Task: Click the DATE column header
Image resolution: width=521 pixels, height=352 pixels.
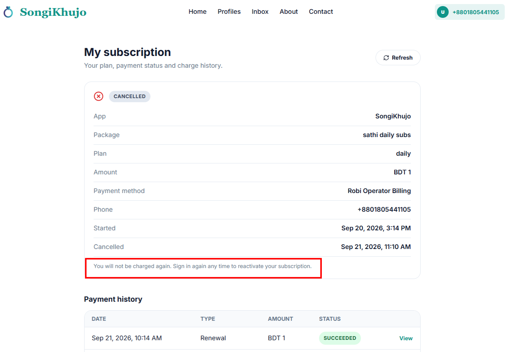Action: [x=99, y=319]
